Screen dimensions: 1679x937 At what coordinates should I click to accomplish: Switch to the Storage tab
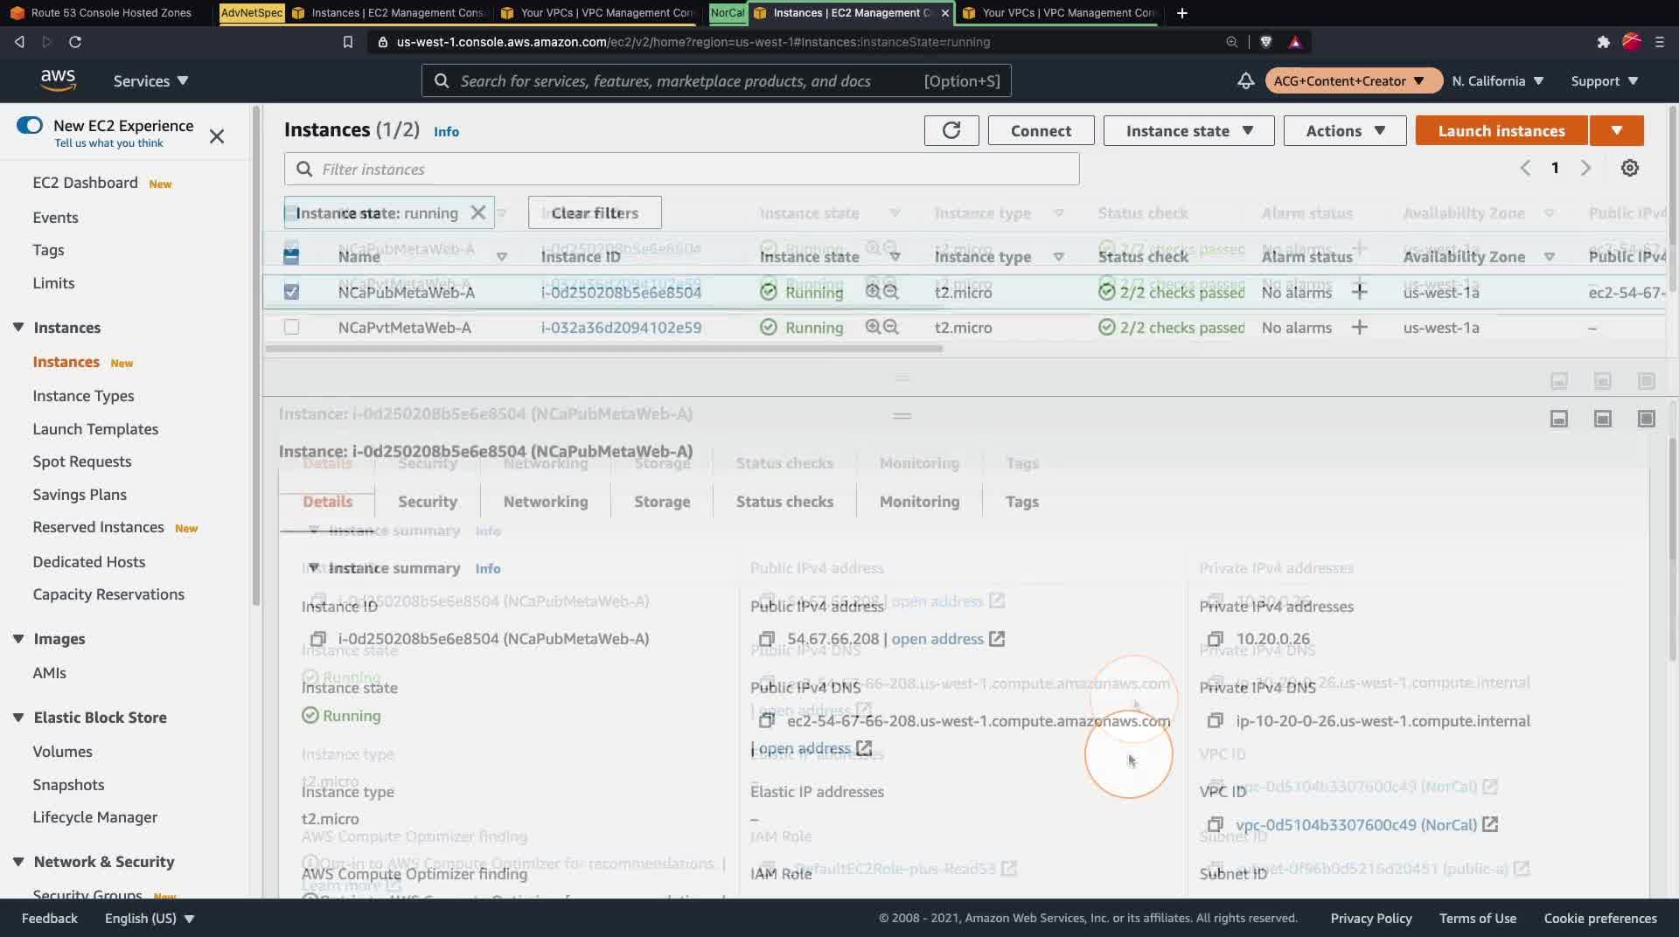pyautogui.click(x=662, y=501)
